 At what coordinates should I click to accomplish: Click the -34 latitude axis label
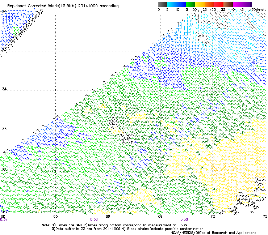click(x=3, y=89)
